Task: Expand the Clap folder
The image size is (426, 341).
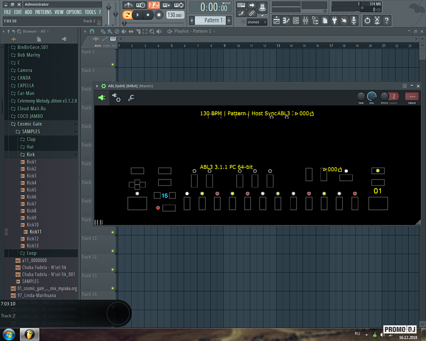Action: [31, 139]
